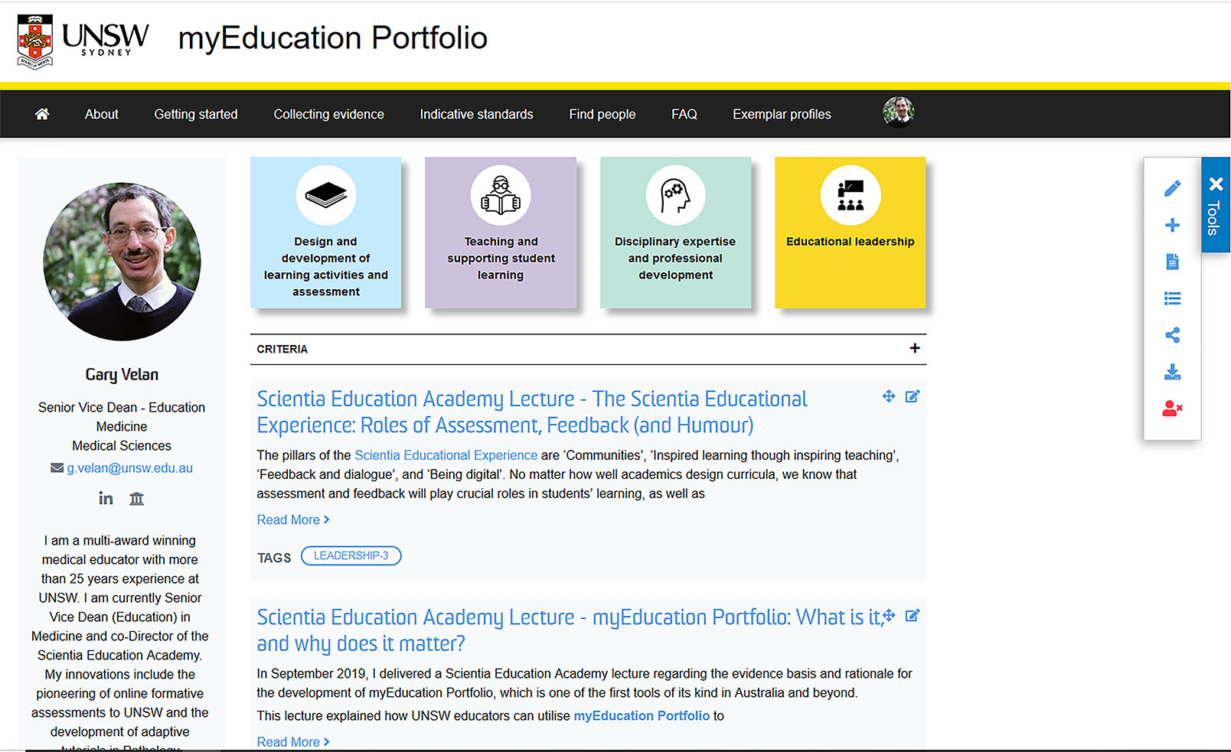Click the share tool icon
This screenshot has height=752, width=1231.
coord(1172,335)
